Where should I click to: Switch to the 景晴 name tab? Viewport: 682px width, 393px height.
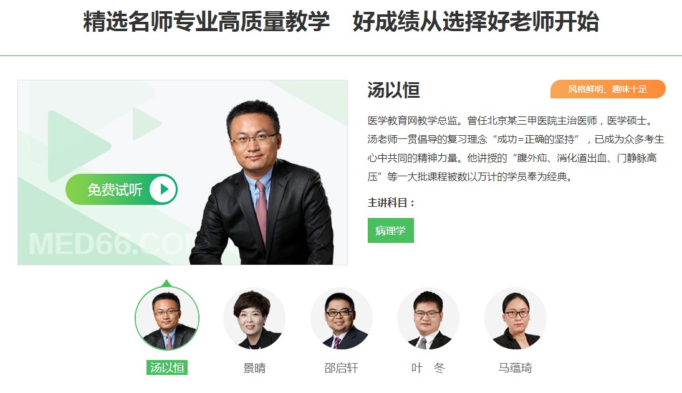point(254,368)
